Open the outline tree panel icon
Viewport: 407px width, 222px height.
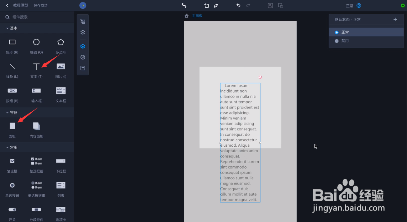click(83, 22)
